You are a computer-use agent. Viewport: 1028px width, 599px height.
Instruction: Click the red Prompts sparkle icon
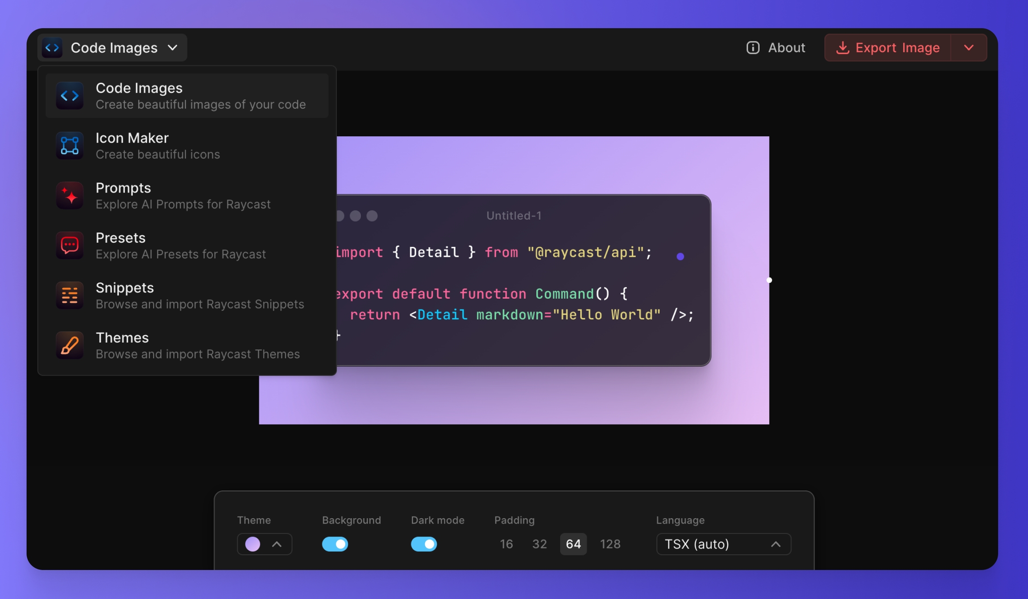[x=70, y=196]
